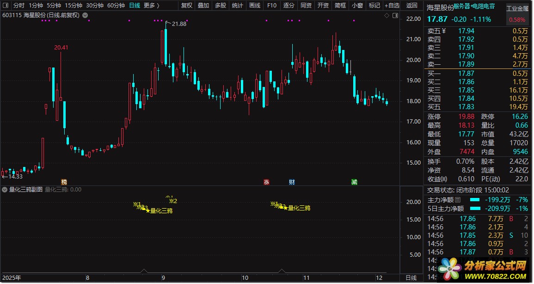Click the 财 financial marker on chart

click(292, 182)
